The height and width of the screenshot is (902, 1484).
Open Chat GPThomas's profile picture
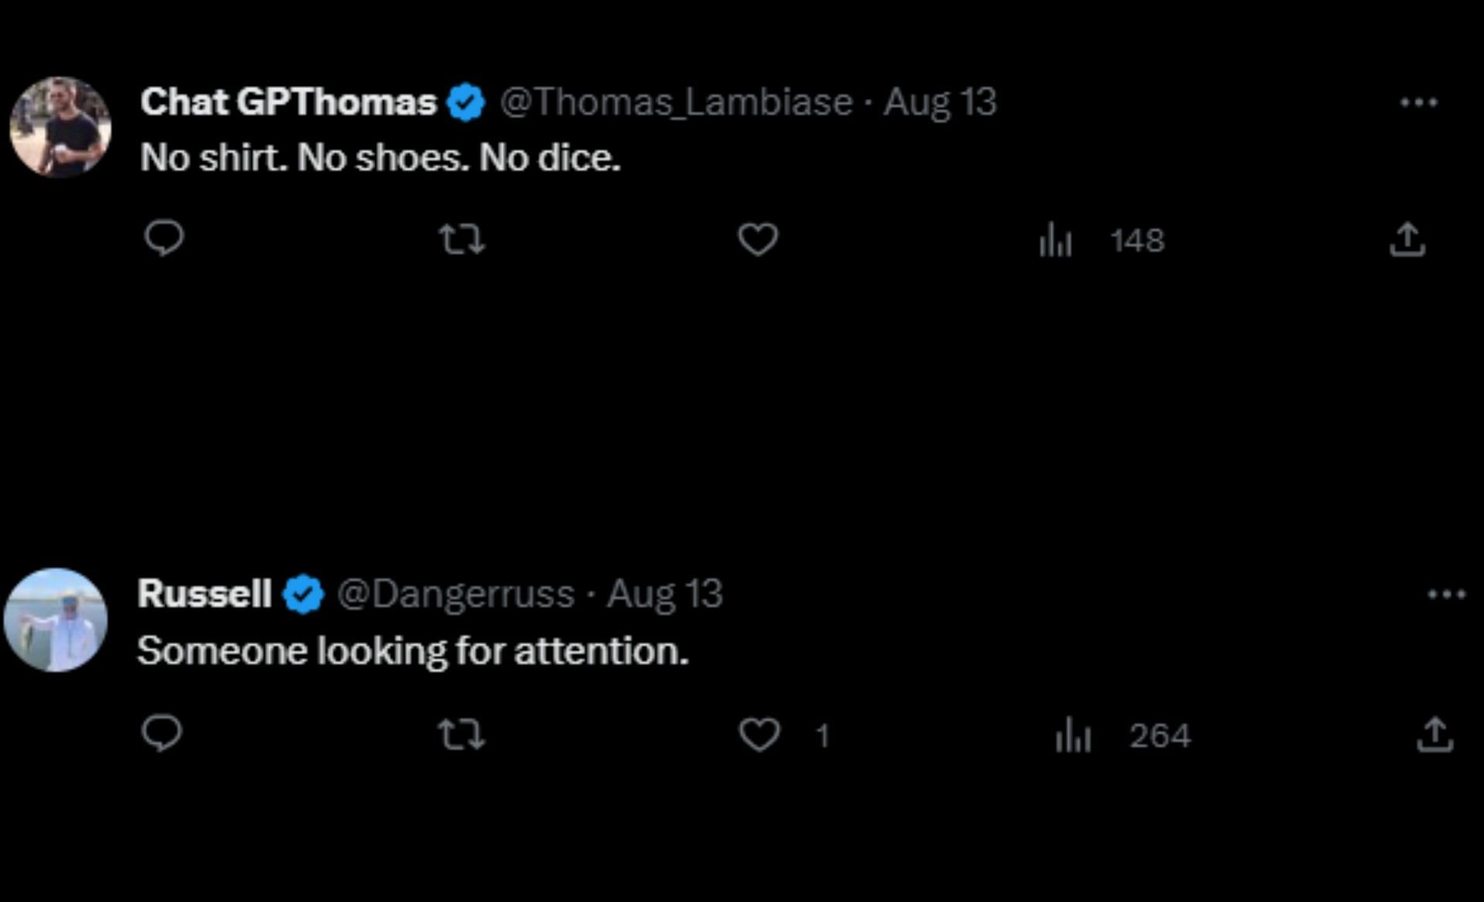coord(60,128)
